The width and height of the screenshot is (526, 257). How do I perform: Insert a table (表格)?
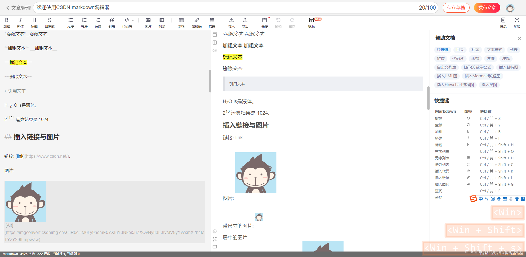click(181, 22)
